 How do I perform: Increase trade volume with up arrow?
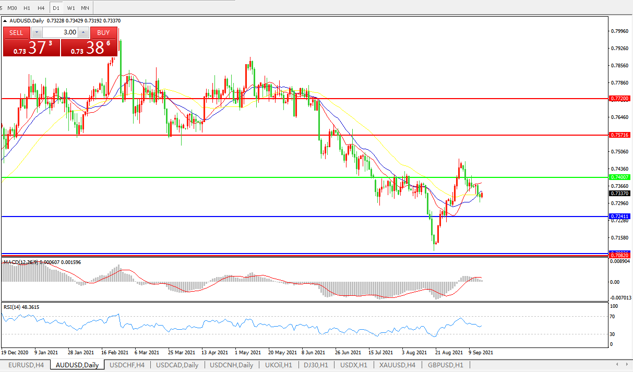[83, 32]
